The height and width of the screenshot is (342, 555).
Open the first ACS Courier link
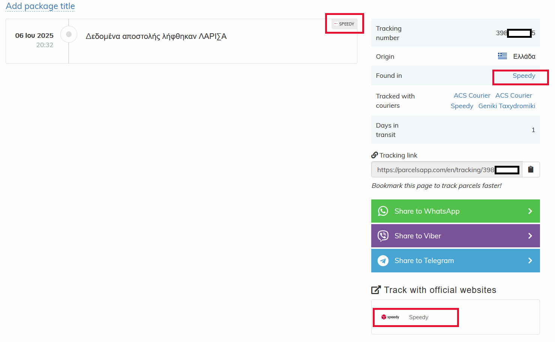tap(472, 95)
